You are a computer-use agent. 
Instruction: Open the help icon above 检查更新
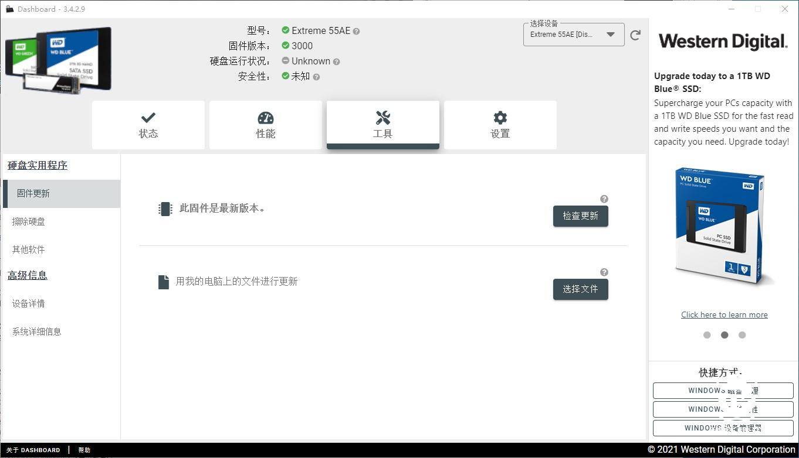604,199
